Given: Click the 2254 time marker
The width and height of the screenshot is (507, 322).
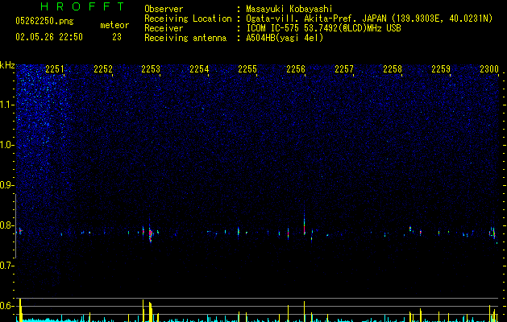Looking at the screenshot, I should (199, 68).
